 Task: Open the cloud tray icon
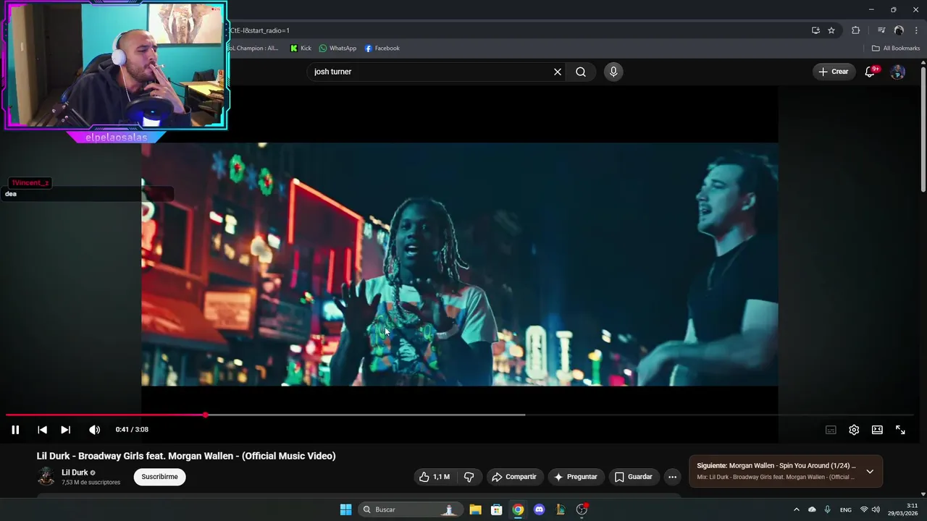[x=812, y=509]
